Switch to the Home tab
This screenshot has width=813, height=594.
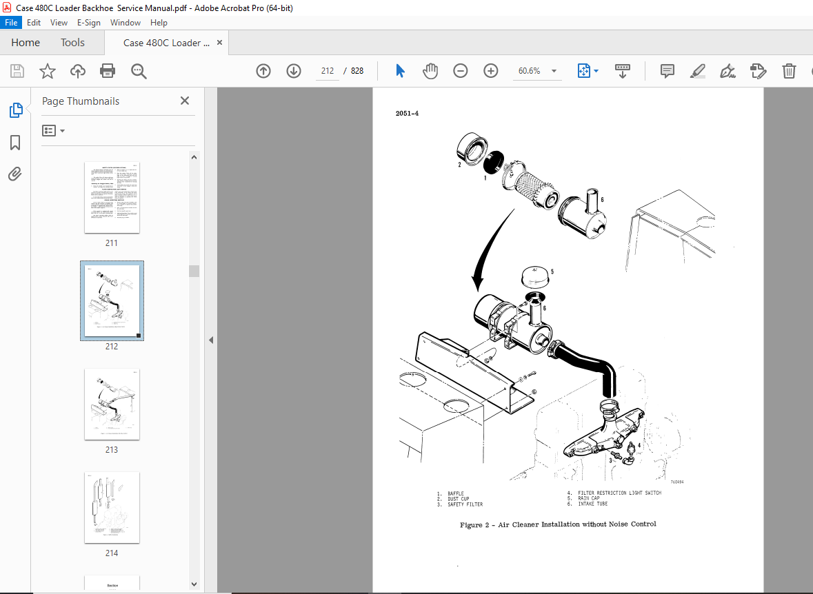26,43
